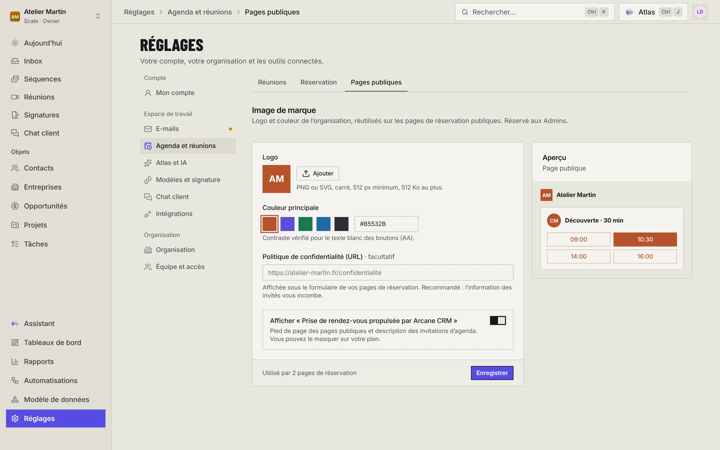Open the Atlas assistant button in header

tap(653, 12)
